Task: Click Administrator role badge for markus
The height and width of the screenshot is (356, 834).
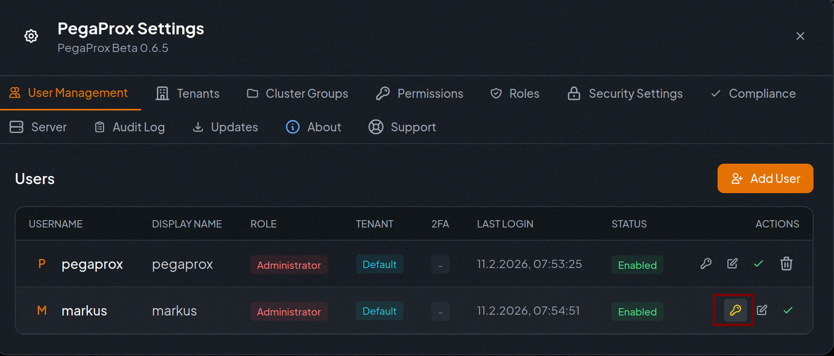Action: 289,311
